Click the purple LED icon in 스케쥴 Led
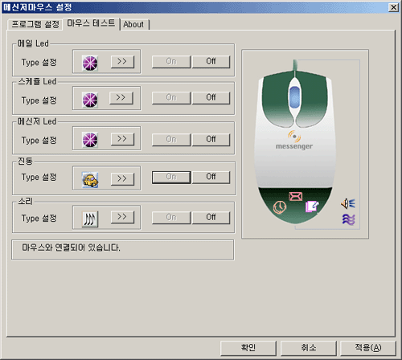The height and width of the screenshot is (360, 402). (90, 100)
